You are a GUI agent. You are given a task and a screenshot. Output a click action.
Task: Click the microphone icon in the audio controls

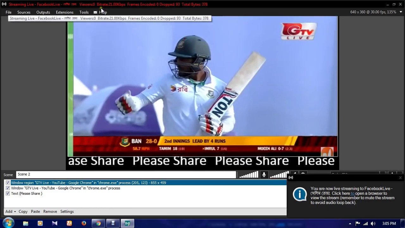264,175
